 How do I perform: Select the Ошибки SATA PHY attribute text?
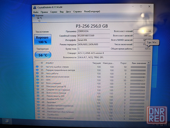pyautogui.click(x=55, y=99)
